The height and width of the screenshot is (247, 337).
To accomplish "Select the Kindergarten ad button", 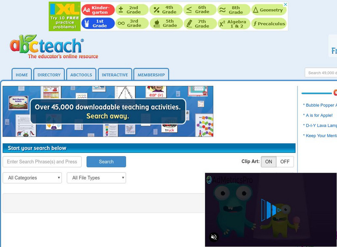I will pos(98,10).
